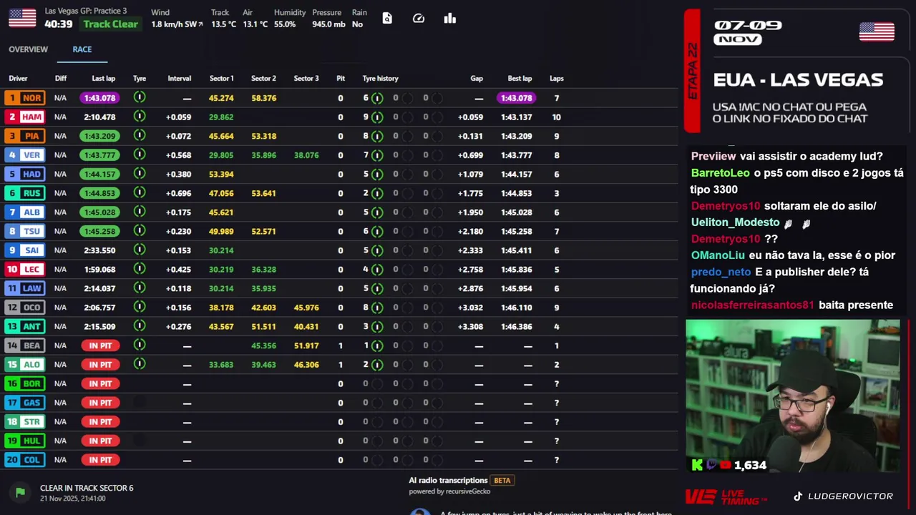Click NOR's purple 1:43.078 last lap

99,98
